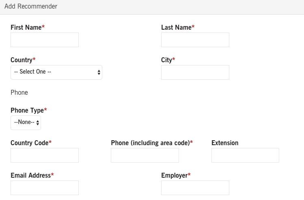Focus the Email Address input box
304x200 pixels.
point(45,188)
